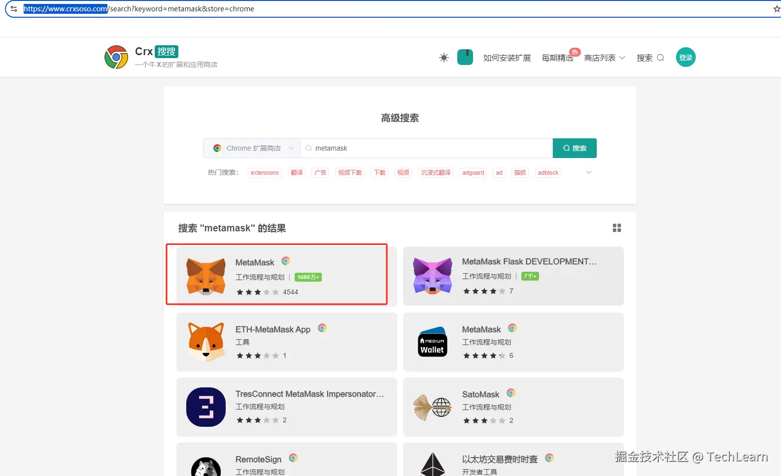
Task: Click the browser address bar URL
Action: click(x=139, y=9)
